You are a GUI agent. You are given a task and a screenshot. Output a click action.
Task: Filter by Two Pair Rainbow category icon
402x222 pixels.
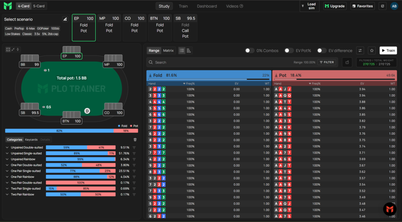(x=134, y=194)
